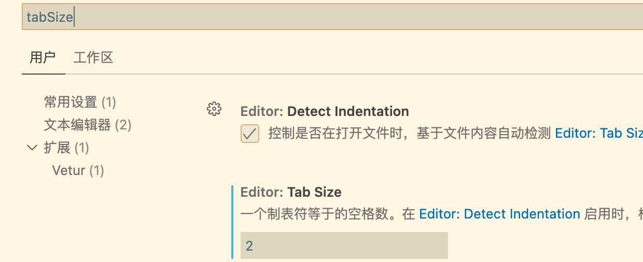Click the blue modified indicator beside Tab Size

coord(232,222)
